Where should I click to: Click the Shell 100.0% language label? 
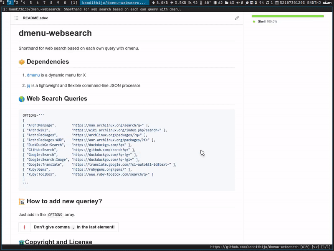coord(267,22)
